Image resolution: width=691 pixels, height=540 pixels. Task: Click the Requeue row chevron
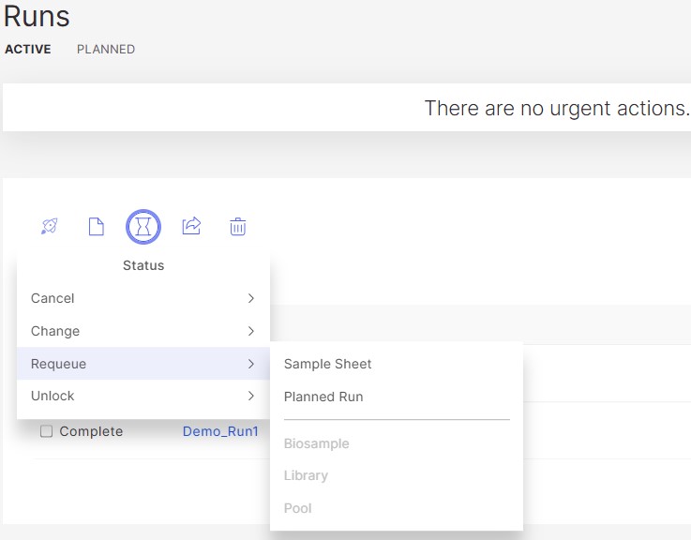click(x=250, y=364)
